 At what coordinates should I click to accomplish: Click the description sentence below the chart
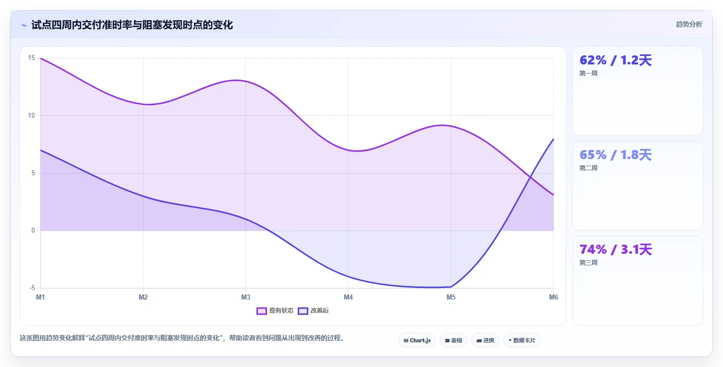[183, 338]
